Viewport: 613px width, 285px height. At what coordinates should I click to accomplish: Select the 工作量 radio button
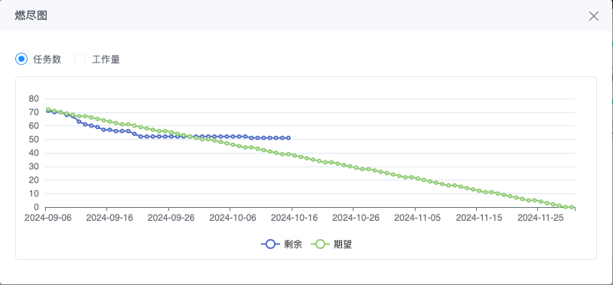[x=80, y=60]
